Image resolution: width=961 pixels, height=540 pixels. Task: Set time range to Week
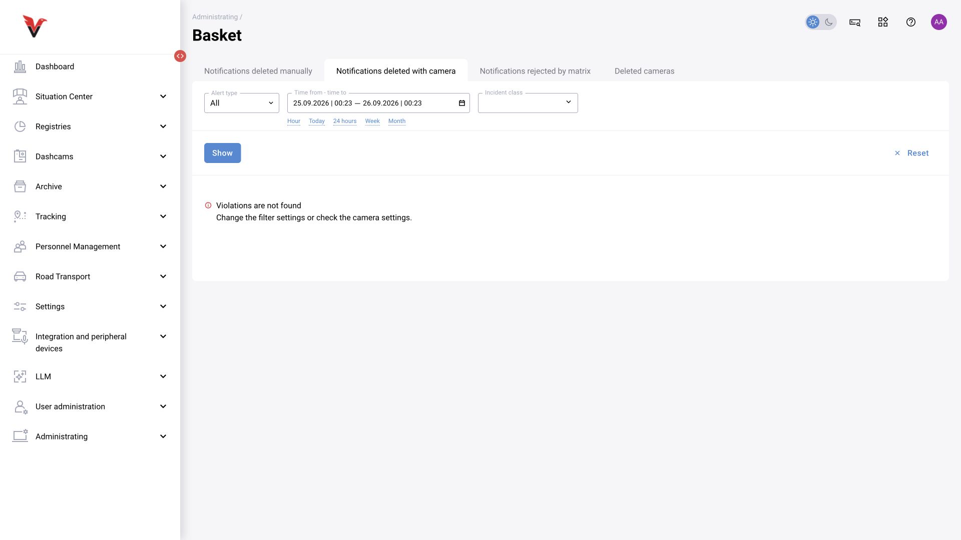(372, 121)
